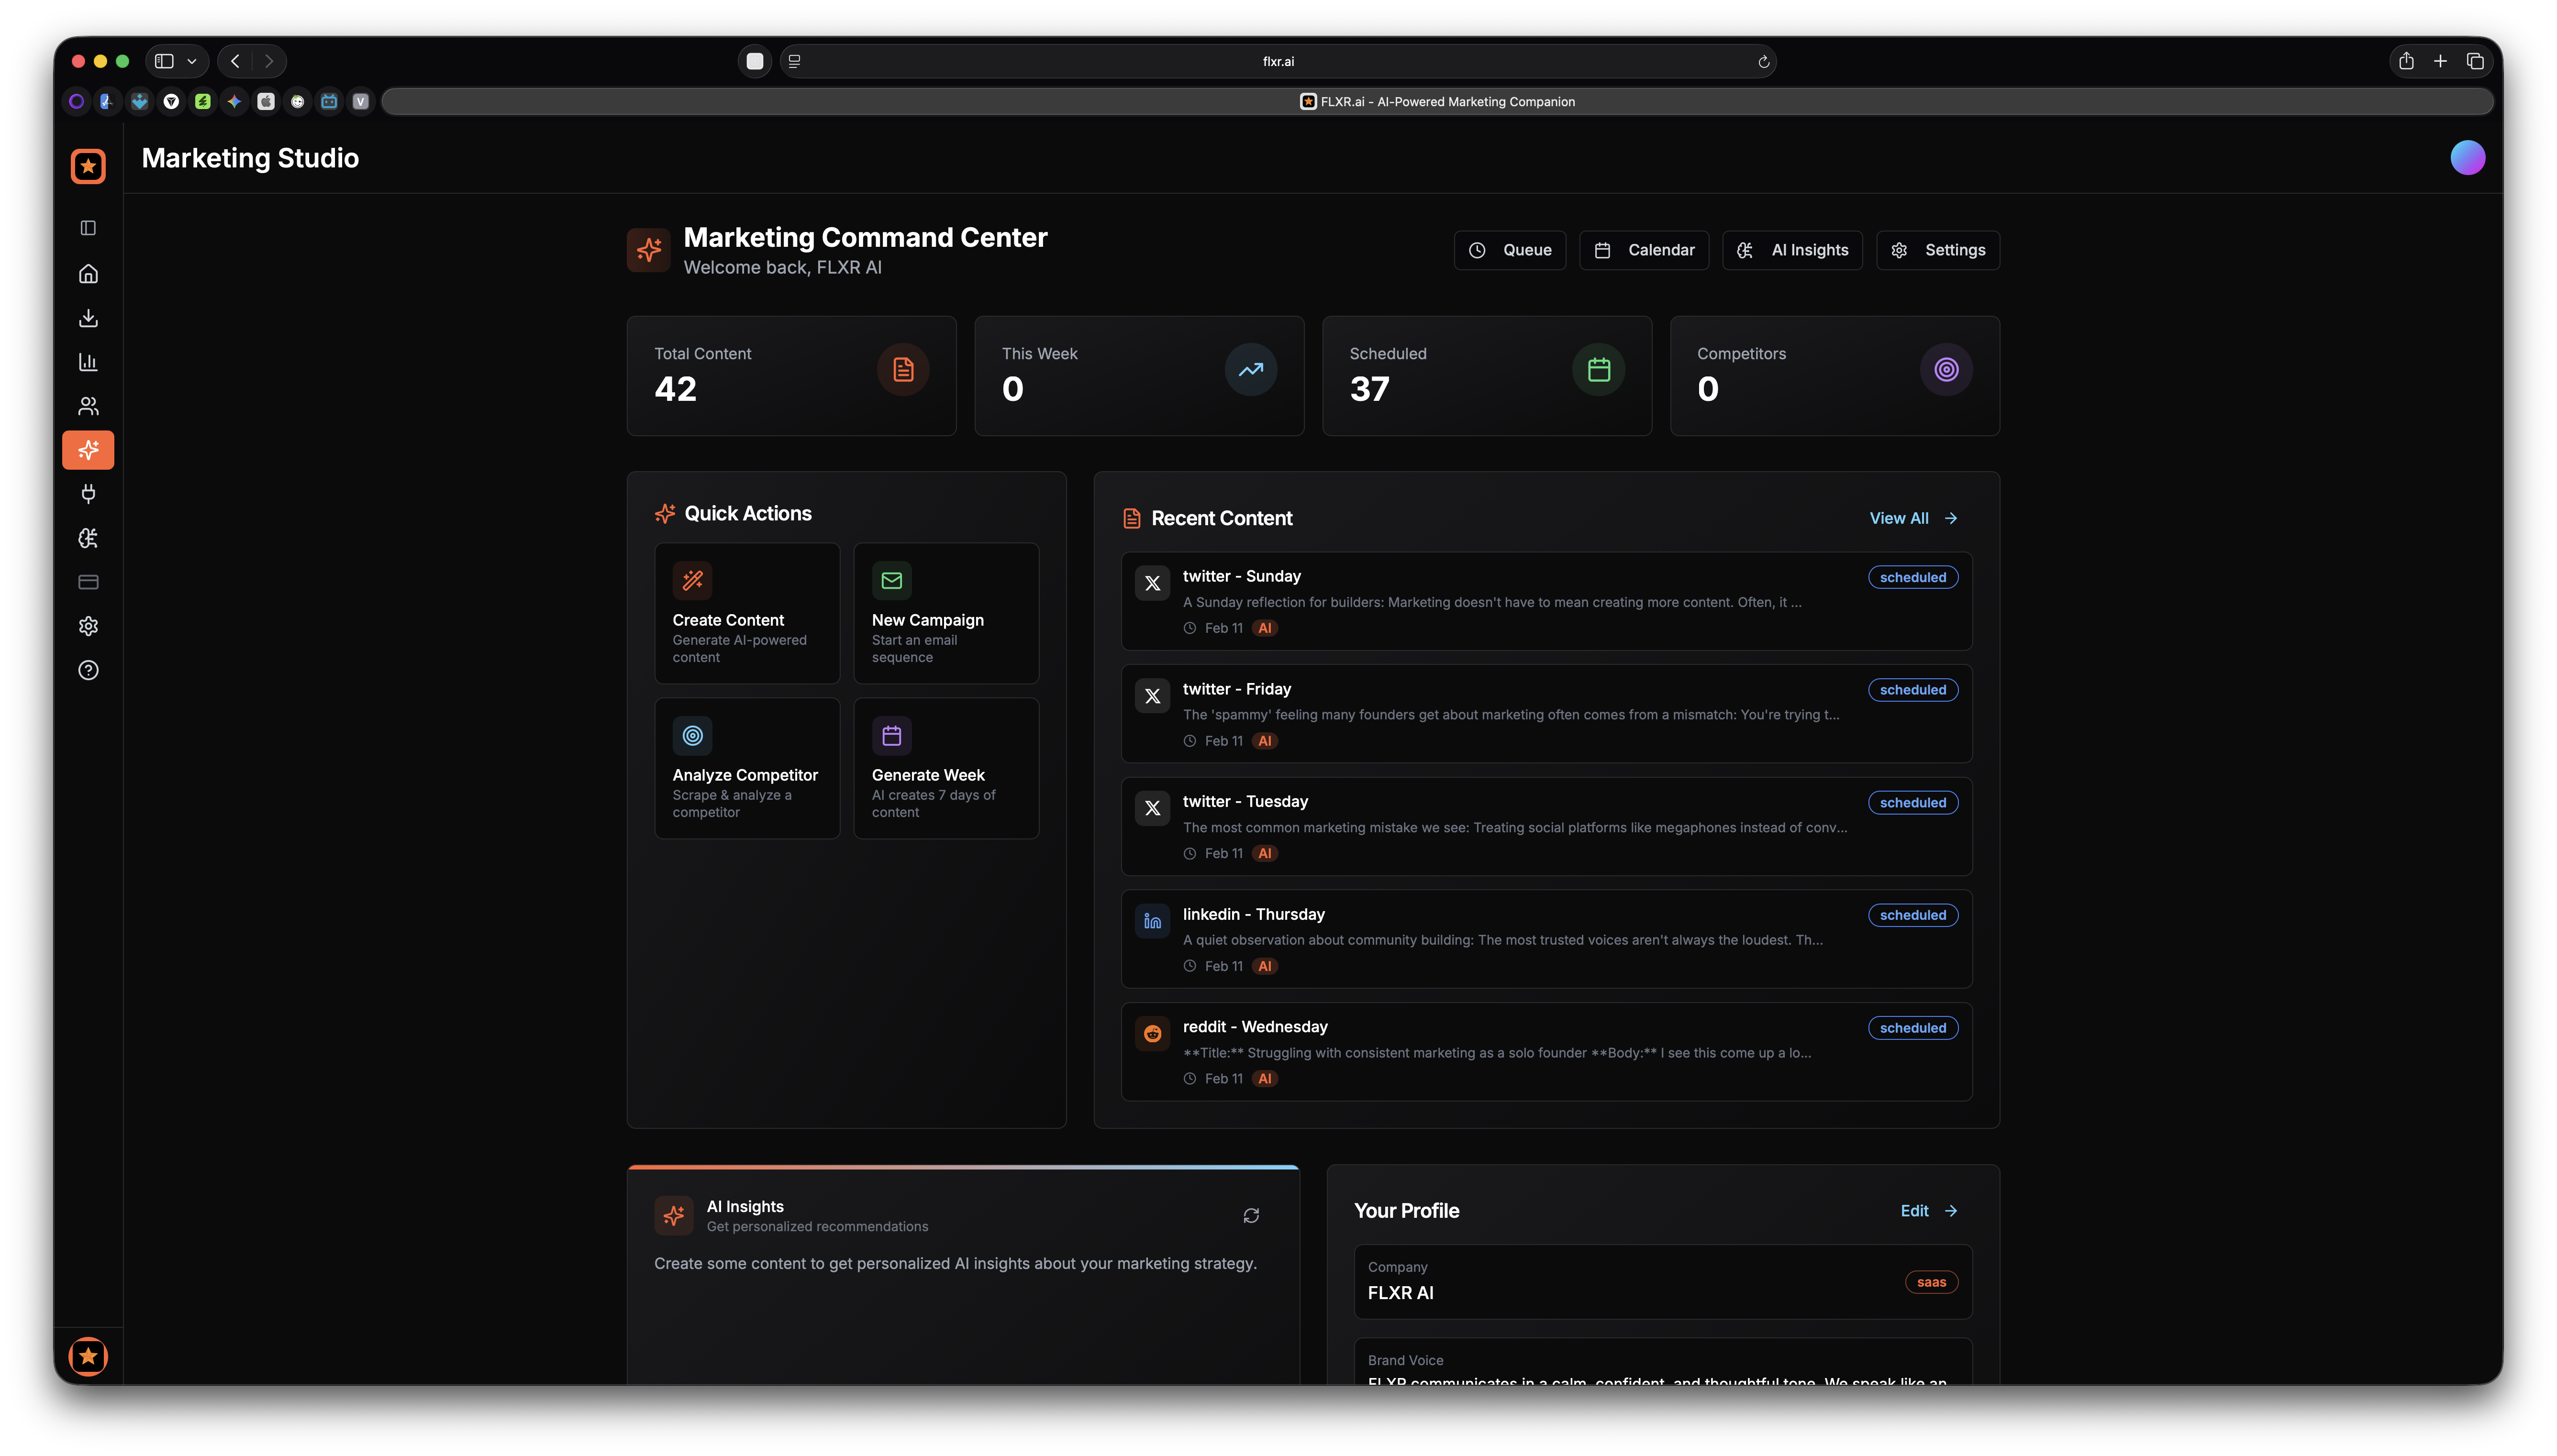
Task: Open the gear settings icon in the sidebar
Action: 88,626
